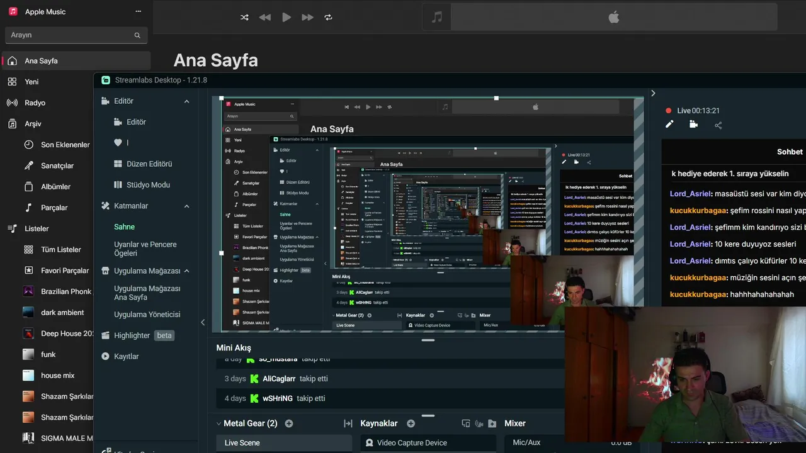The image size is (806, 453).
Task: Click the Mic/Aux mixer channel label
Action: point(526,443)
